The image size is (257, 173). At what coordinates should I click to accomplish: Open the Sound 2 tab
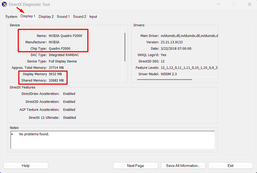pos(79,16)
